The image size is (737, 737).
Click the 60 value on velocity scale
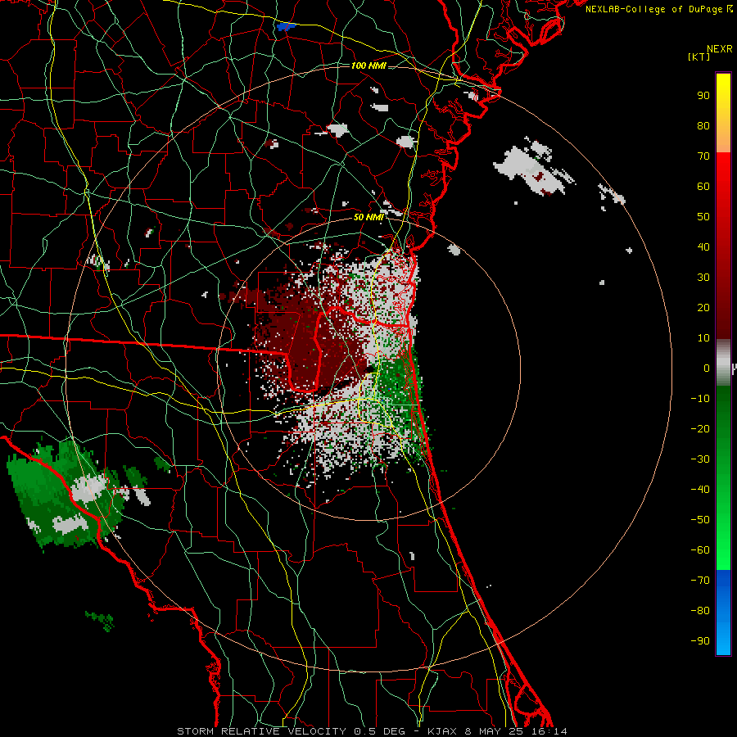pyautogui.click(x=703, y=187)
